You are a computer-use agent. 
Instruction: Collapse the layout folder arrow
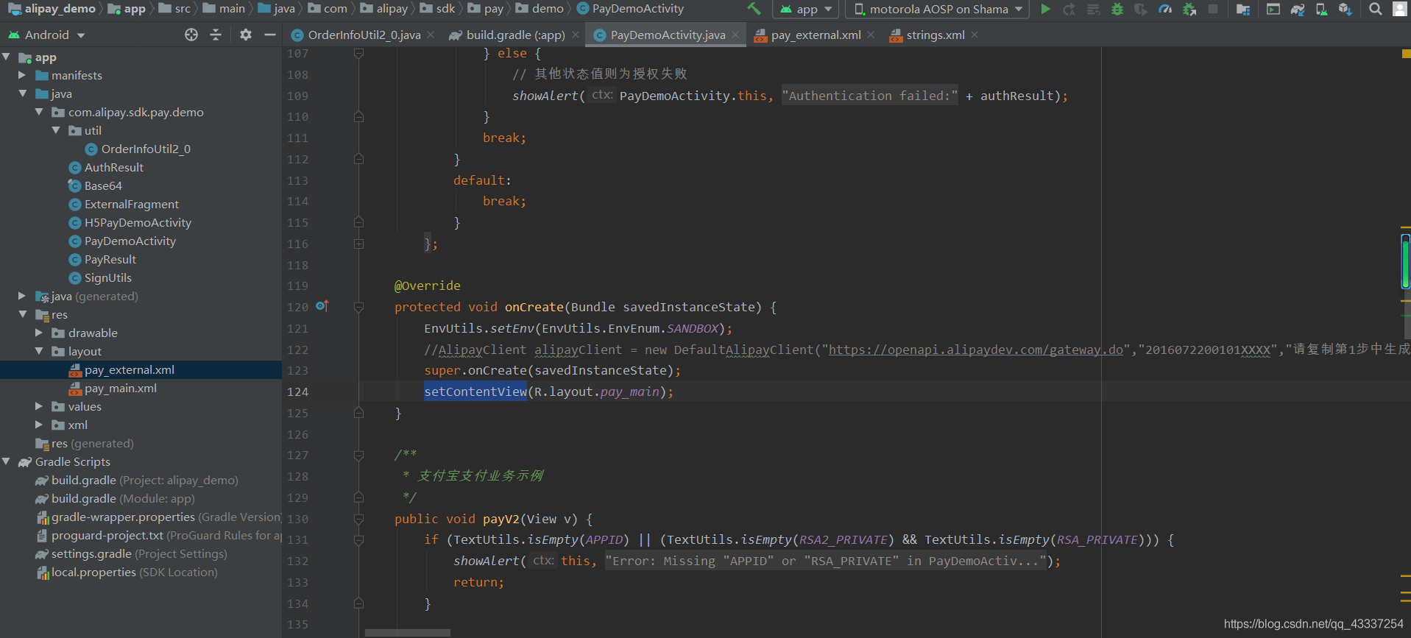39,351
